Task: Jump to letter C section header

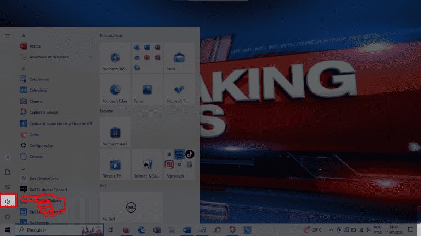Action: pyautogui.click(x=24, y=68)
